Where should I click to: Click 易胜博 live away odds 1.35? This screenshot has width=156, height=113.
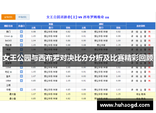point(118,45)
